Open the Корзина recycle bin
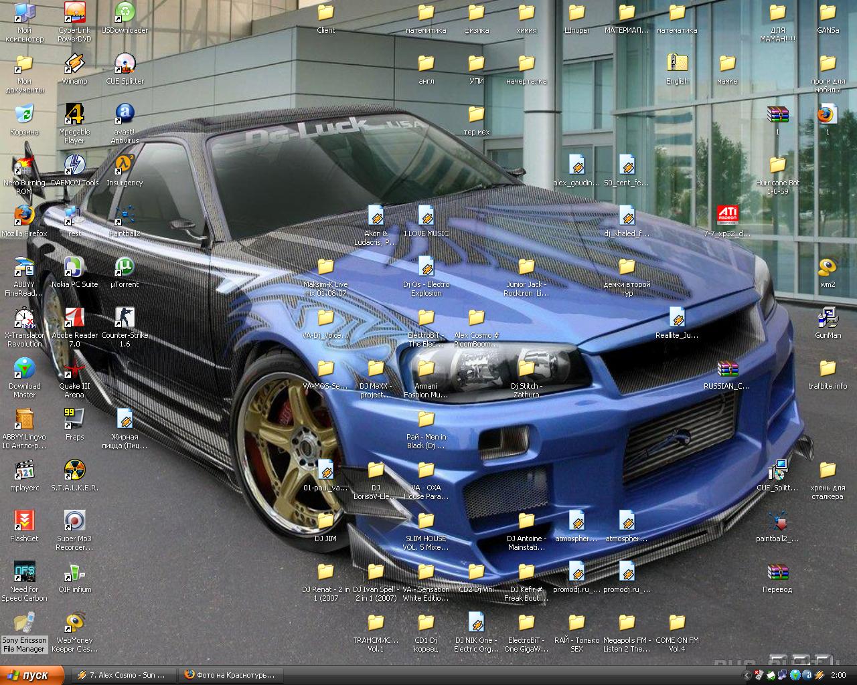This screenshot has height=685, width=857. (24, 120)
